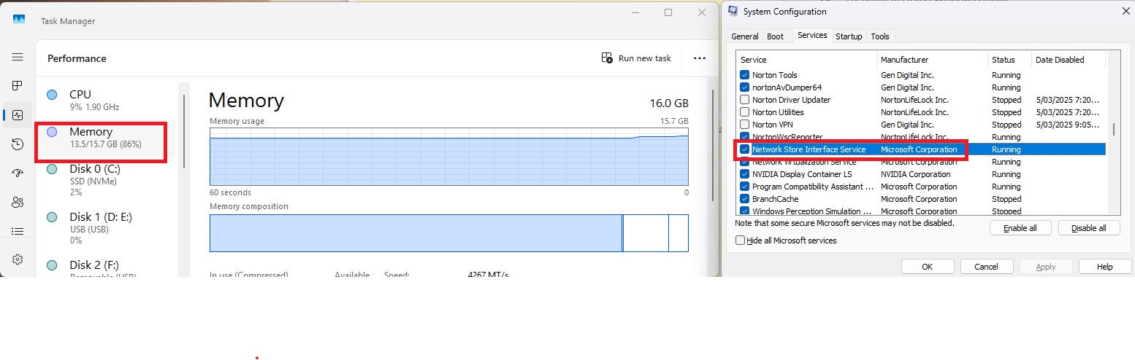Click Task Manager app icon in title bar
The width and height of the screenshot is (1135, 360).
pyautogui.click(x=20, y=20)
